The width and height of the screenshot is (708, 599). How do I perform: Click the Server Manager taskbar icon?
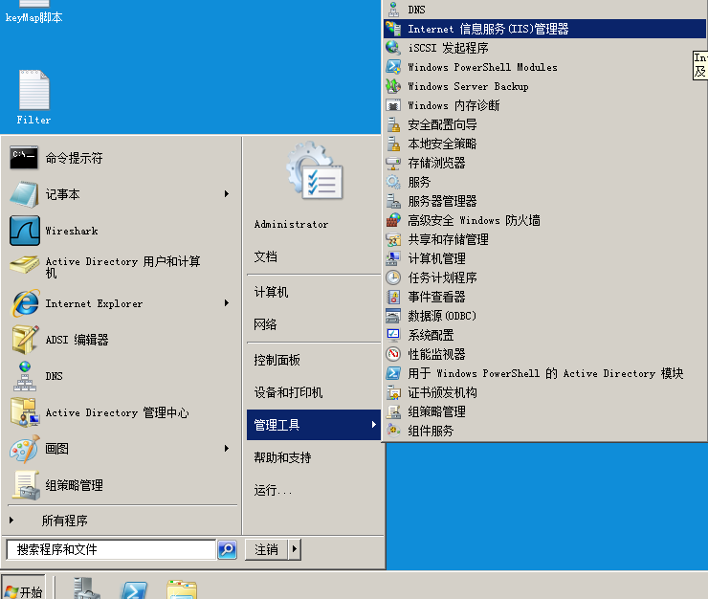click(x=86, y=588)
